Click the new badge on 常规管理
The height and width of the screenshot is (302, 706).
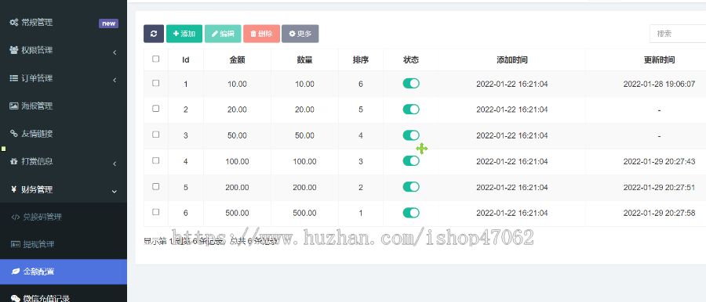click(108, 23)
